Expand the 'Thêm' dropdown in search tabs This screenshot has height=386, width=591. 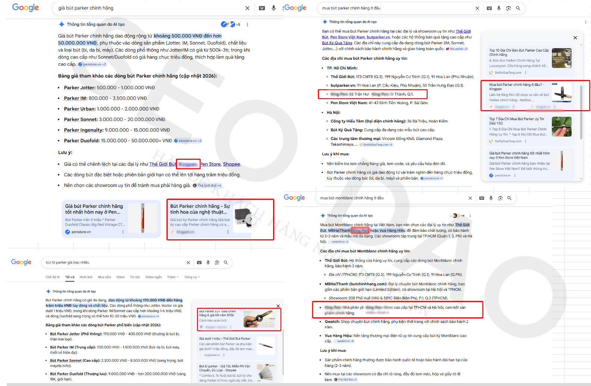(172, 277)
